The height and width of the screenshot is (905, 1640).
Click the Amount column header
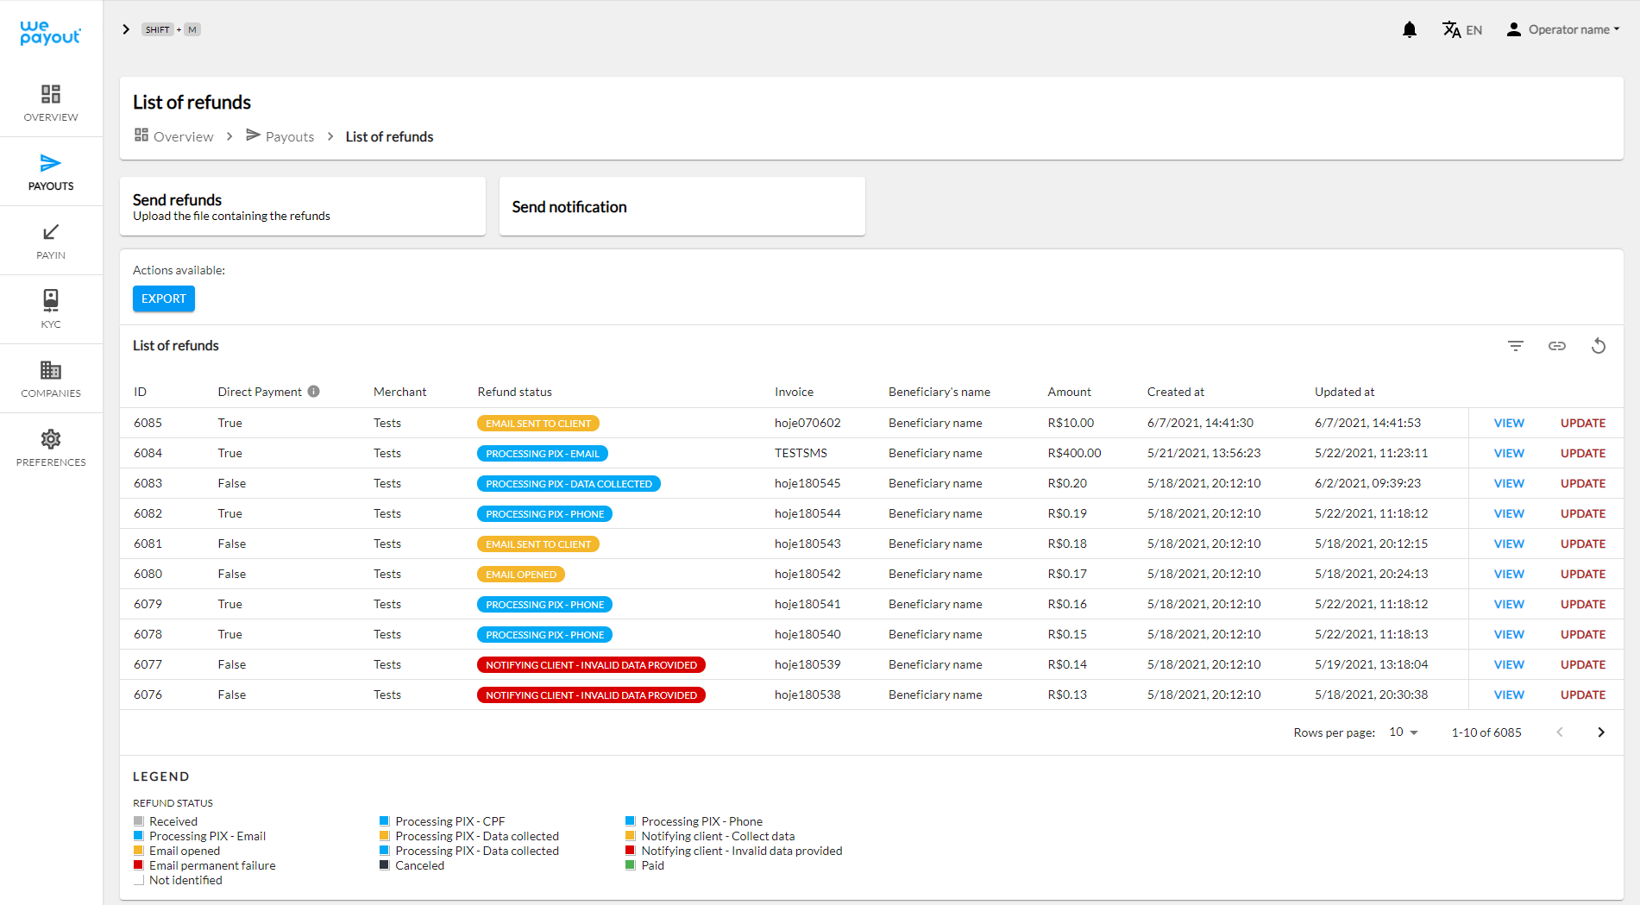[1070, 392]
